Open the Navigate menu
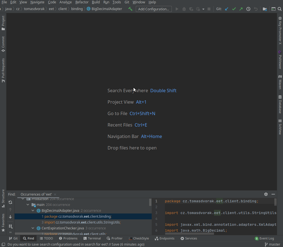This screenshot has width=283, height=247. (x=37, y=2)
